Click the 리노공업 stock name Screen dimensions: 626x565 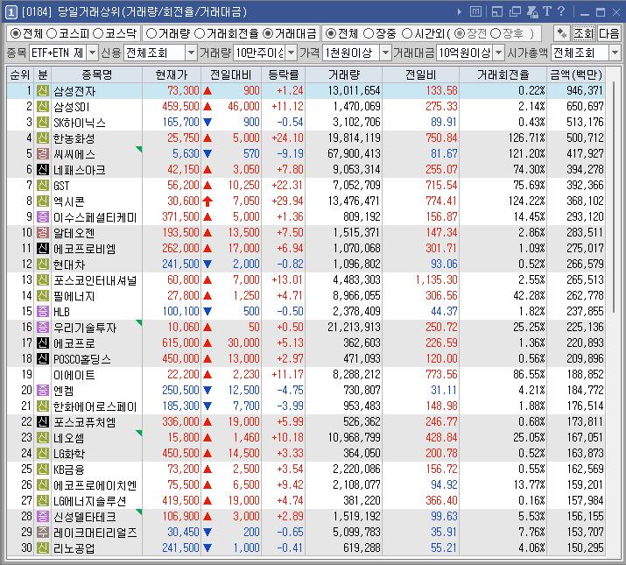[x=74, y=548]
